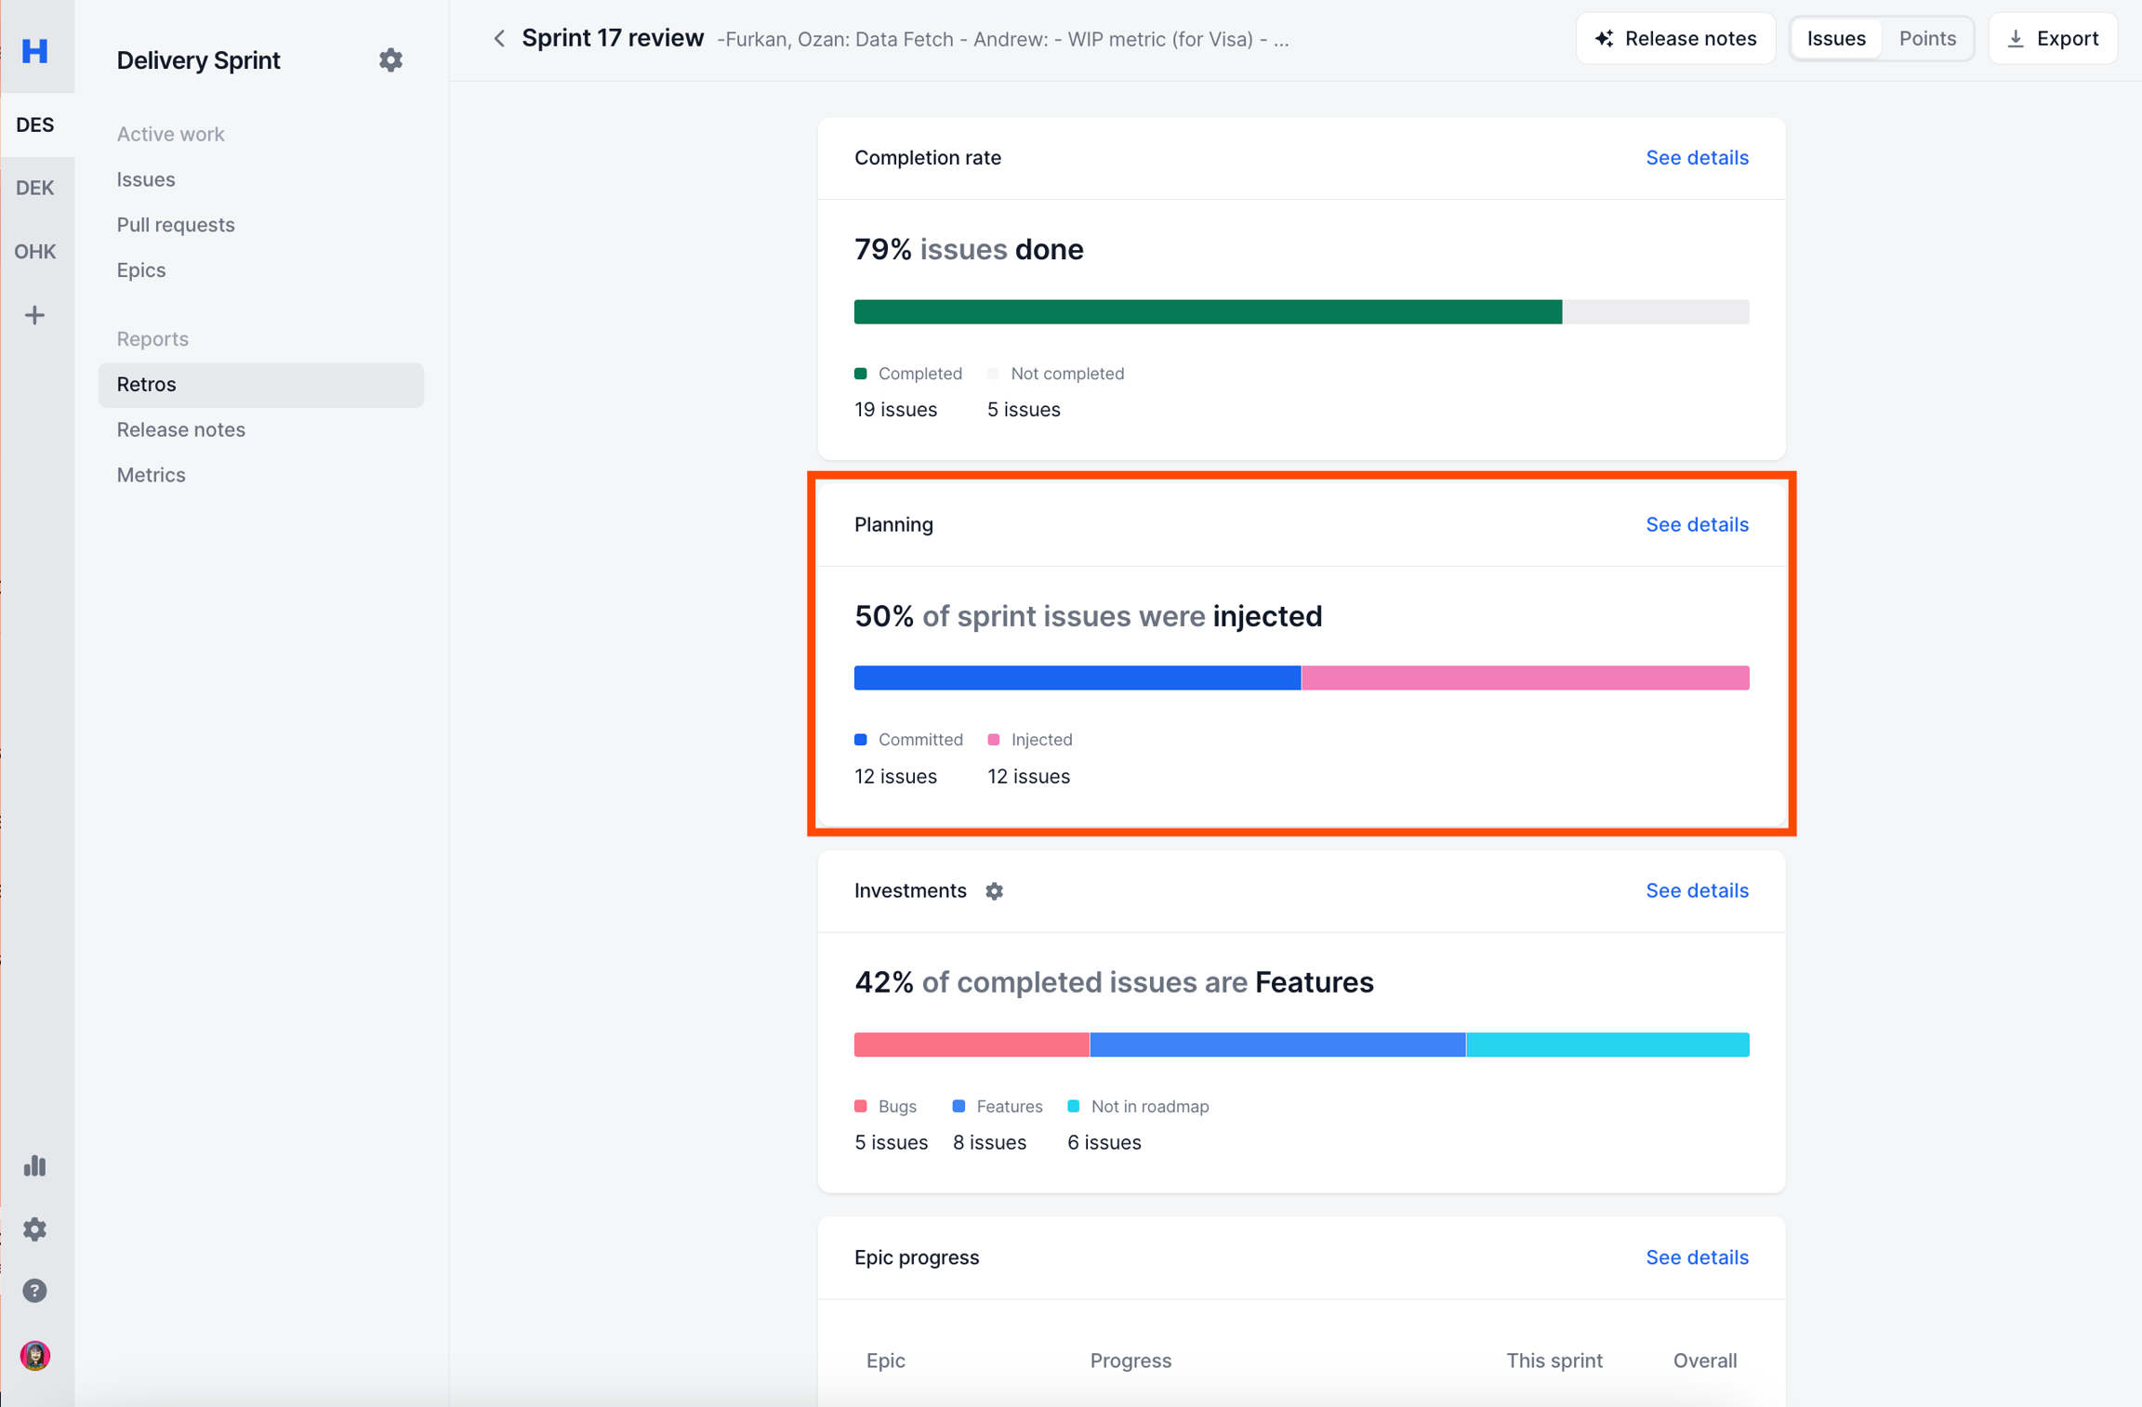Click the blue H logo icon
The width and height of the screenshot is (2142, 1407).
[34, 50]
